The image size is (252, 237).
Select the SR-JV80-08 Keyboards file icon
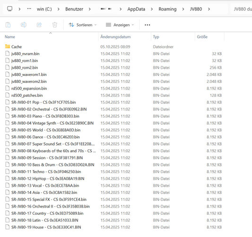[8, 150]
